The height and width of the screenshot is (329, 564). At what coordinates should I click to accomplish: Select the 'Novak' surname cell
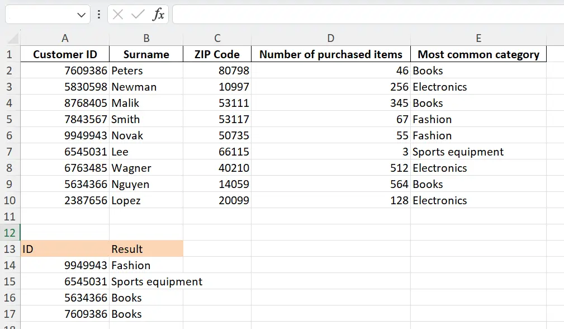(x=146, y=135)
